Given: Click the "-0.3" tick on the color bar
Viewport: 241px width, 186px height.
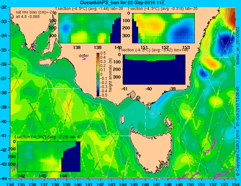Looking at the screenshot, I should tap(103, 87).
